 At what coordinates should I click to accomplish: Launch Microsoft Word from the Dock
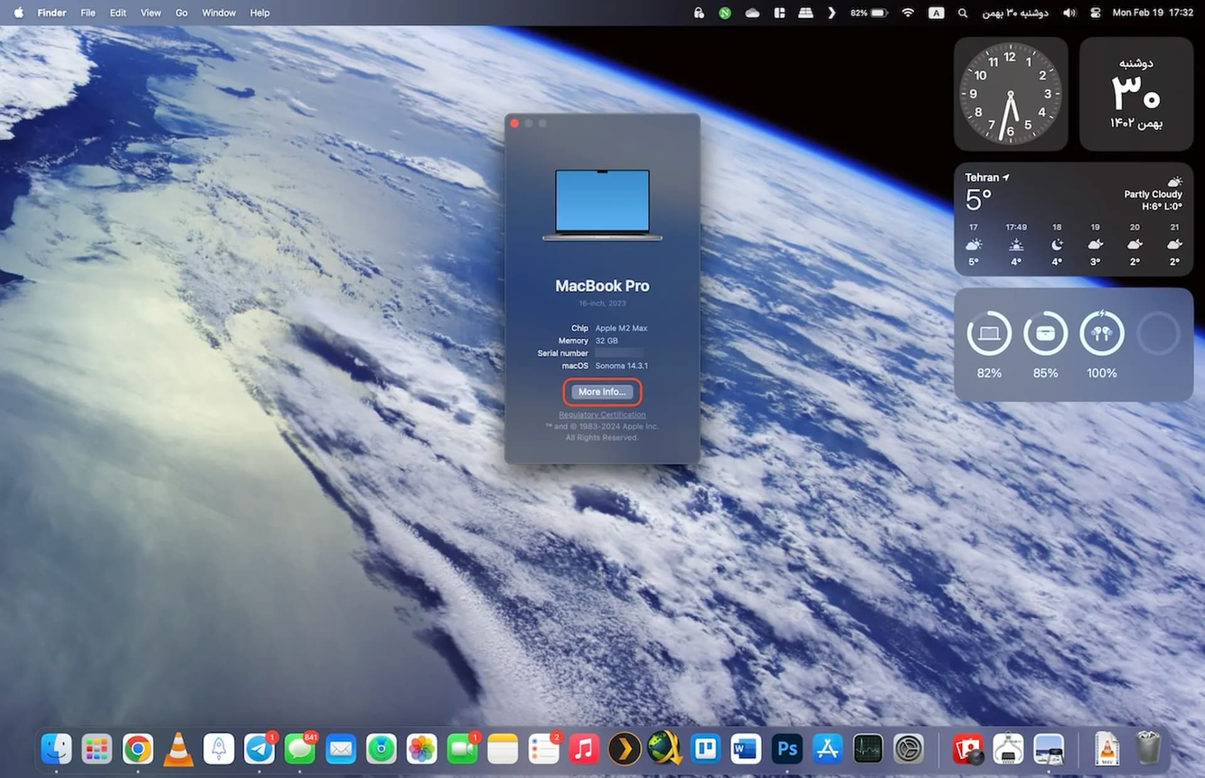746,749
